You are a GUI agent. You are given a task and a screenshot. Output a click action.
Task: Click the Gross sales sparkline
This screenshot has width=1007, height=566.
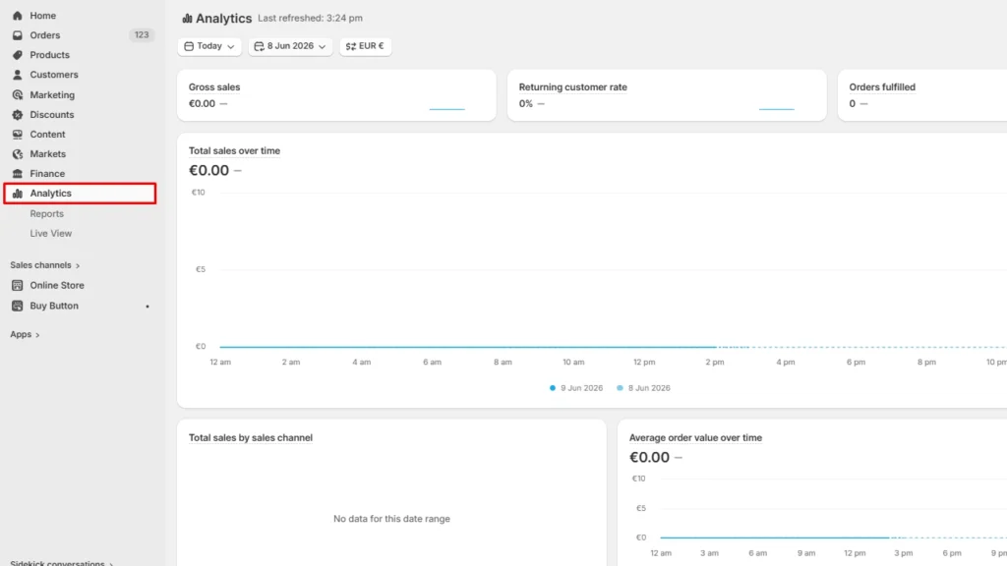[x=447, y=108]
